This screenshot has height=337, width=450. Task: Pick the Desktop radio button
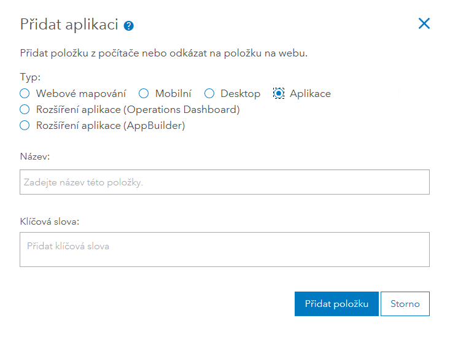tap(209, 94)
